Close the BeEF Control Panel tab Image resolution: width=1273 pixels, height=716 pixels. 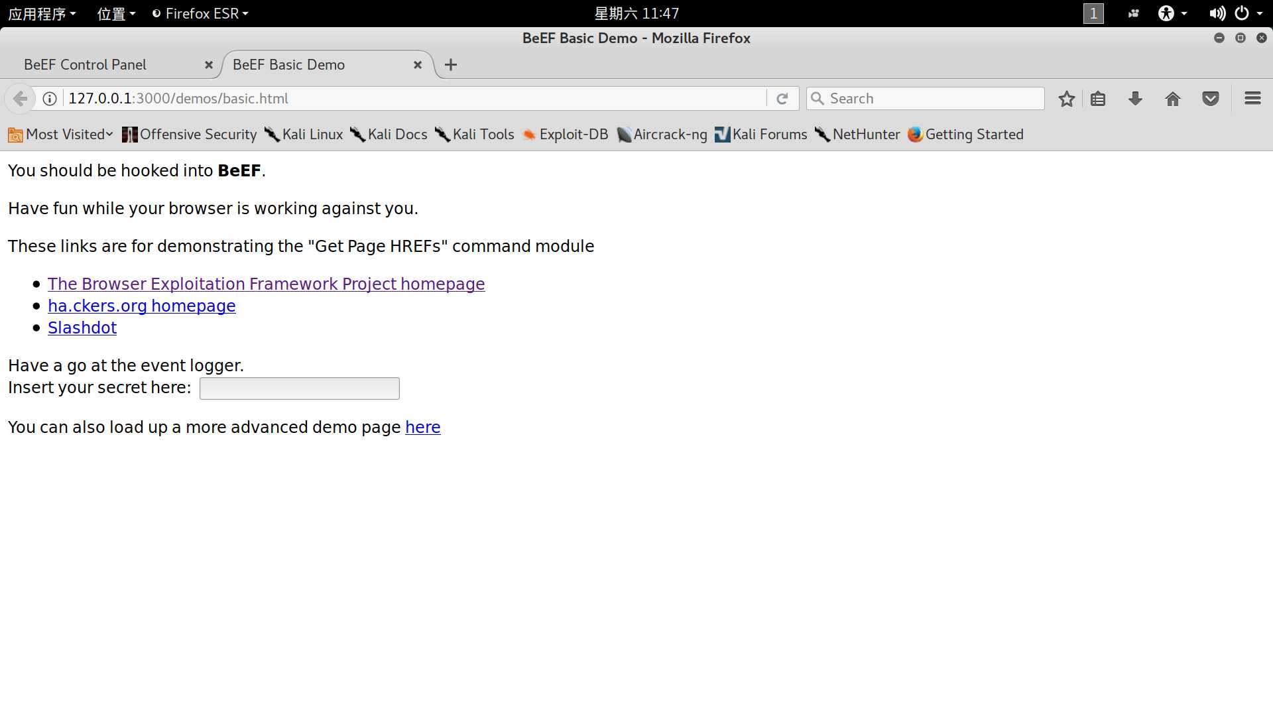[208, 65]
